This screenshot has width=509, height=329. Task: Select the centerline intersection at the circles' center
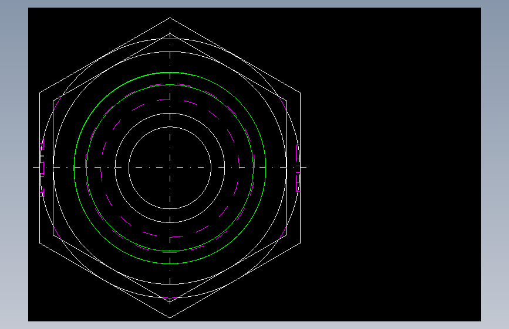pyautogui.click(x=170, y=168)
